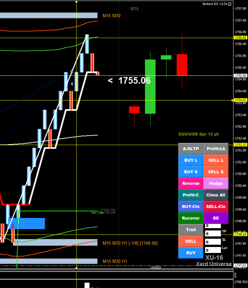Select the 1752.12 price level label
This screenshot has width=248, height=288.
(241, 145)
